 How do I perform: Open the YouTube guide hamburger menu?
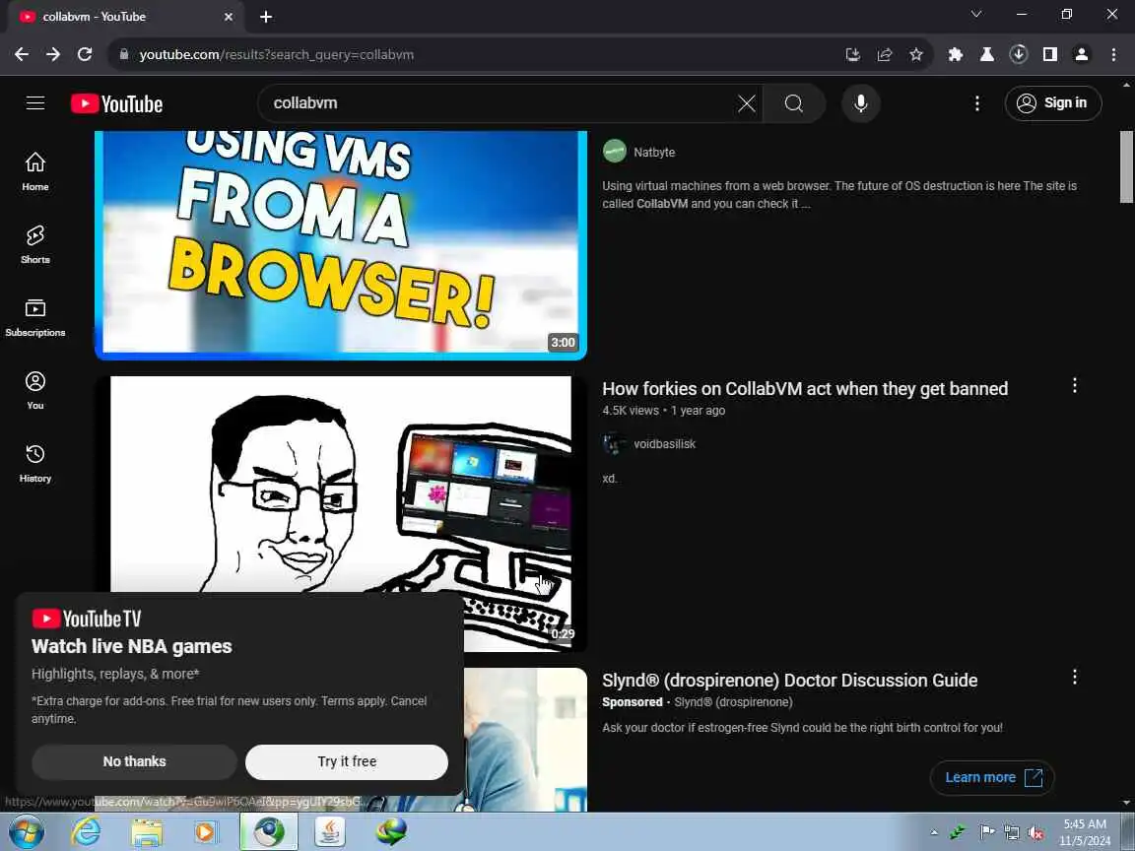[35, 103]
